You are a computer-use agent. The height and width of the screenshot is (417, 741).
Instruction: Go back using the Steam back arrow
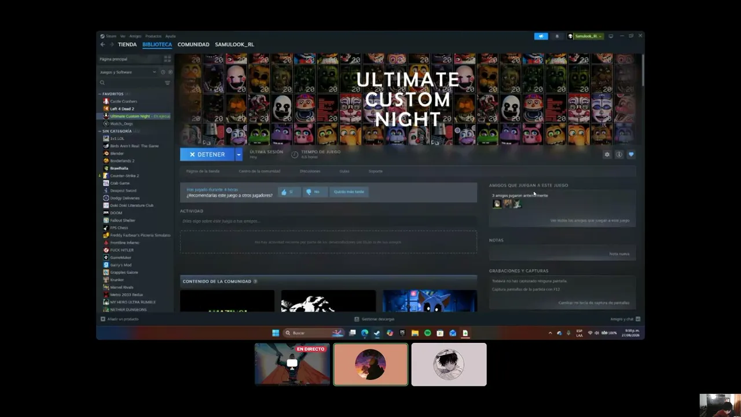click(x=102, y=45)
